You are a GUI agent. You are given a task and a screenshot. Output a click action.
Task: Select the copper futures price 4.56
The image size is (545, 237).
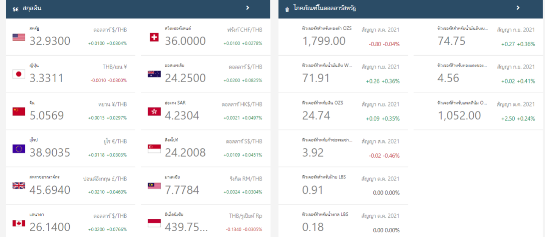click(x=448, y=78)
